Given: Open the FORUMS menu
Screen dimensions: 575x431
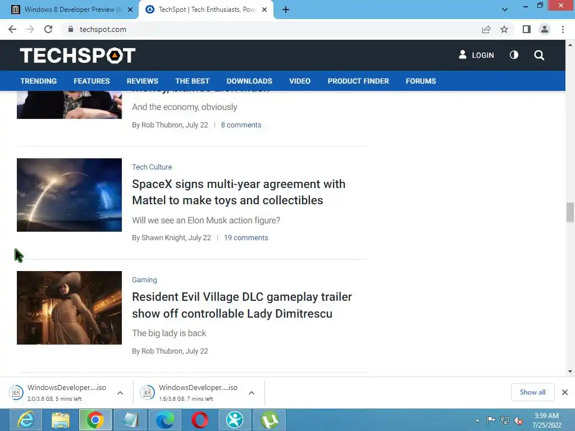Looking at the screenshot, I should pyautogui.click(x=421, y=81).
